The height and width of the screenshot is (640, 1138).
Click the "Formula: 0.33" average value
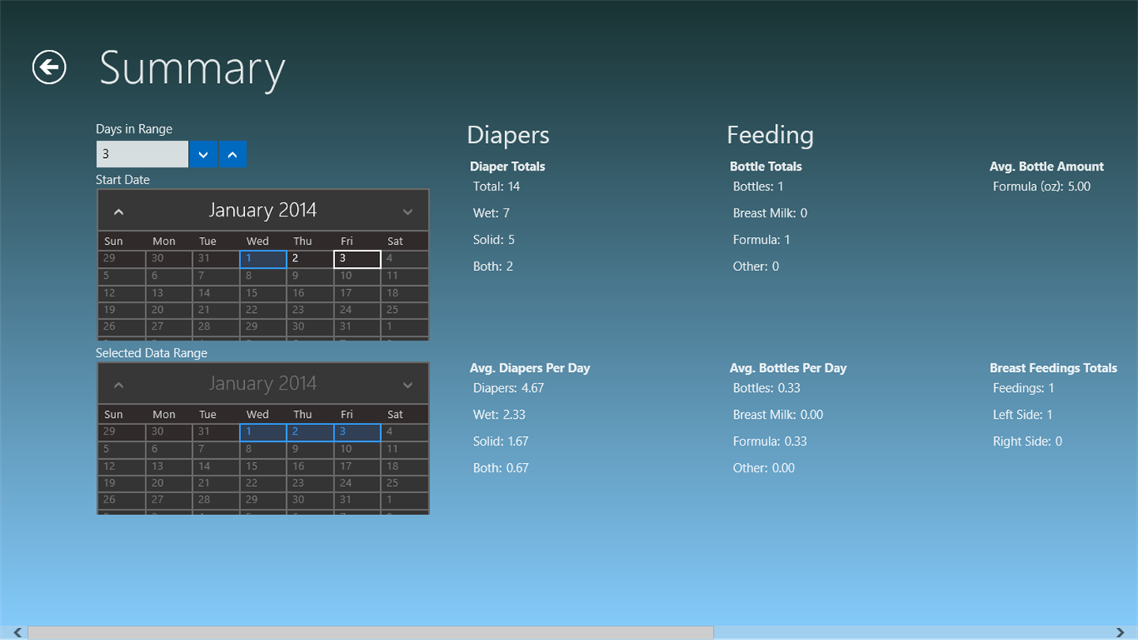coord(770,442)
